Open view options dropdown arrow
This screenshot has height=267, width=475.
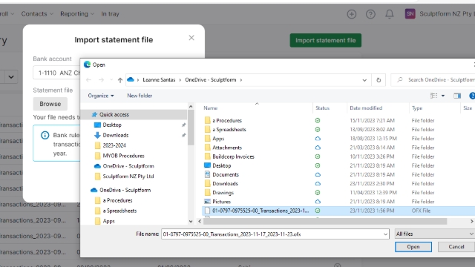(x=443, y=96)
